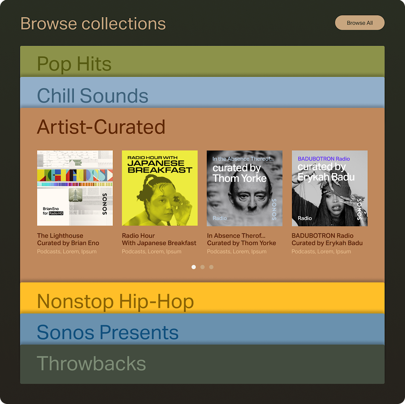Open the Japanese Breakfast Radio Hour cover

(x=160, y=188)
